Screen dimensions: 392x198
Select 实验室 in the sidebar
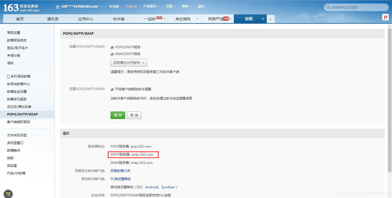tap(12, 166)
